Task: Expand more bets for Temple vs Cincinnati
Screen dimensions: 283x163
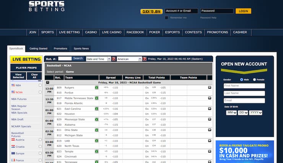Action: (210, 151)
